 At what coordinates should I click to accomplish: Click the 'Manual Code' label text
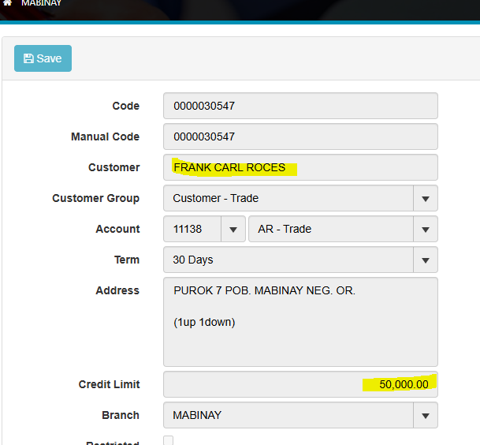(105, 136)
